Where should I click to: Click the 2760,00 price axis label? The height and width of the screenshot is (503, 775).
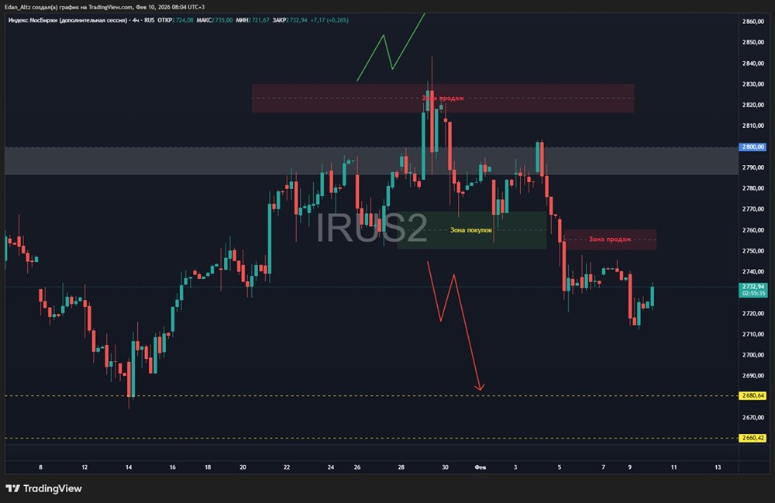[x=753, y=229]
